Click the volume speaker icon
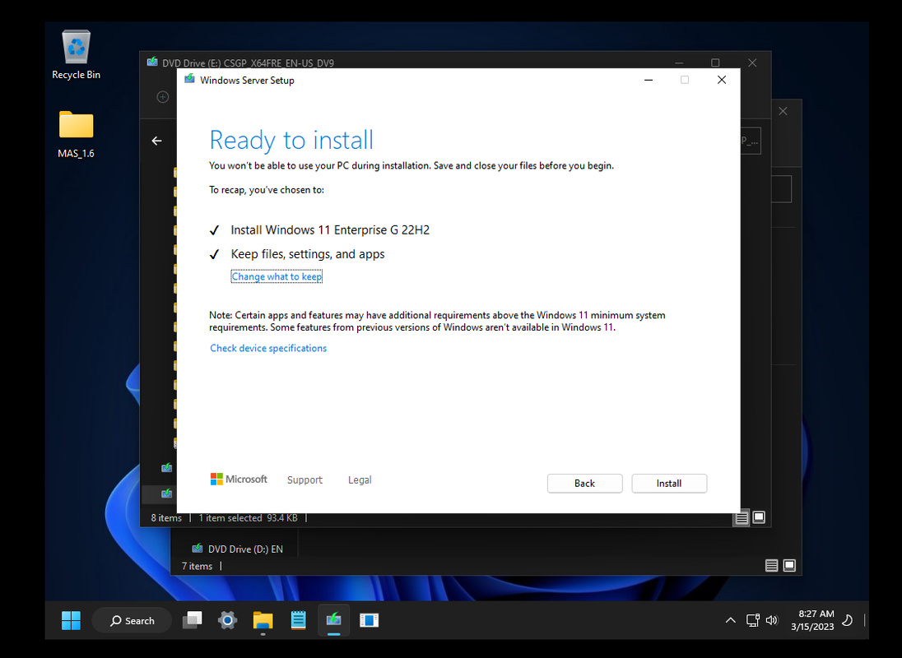The width and height of the screenshot is (902, 658). click(x=772, y=620)
